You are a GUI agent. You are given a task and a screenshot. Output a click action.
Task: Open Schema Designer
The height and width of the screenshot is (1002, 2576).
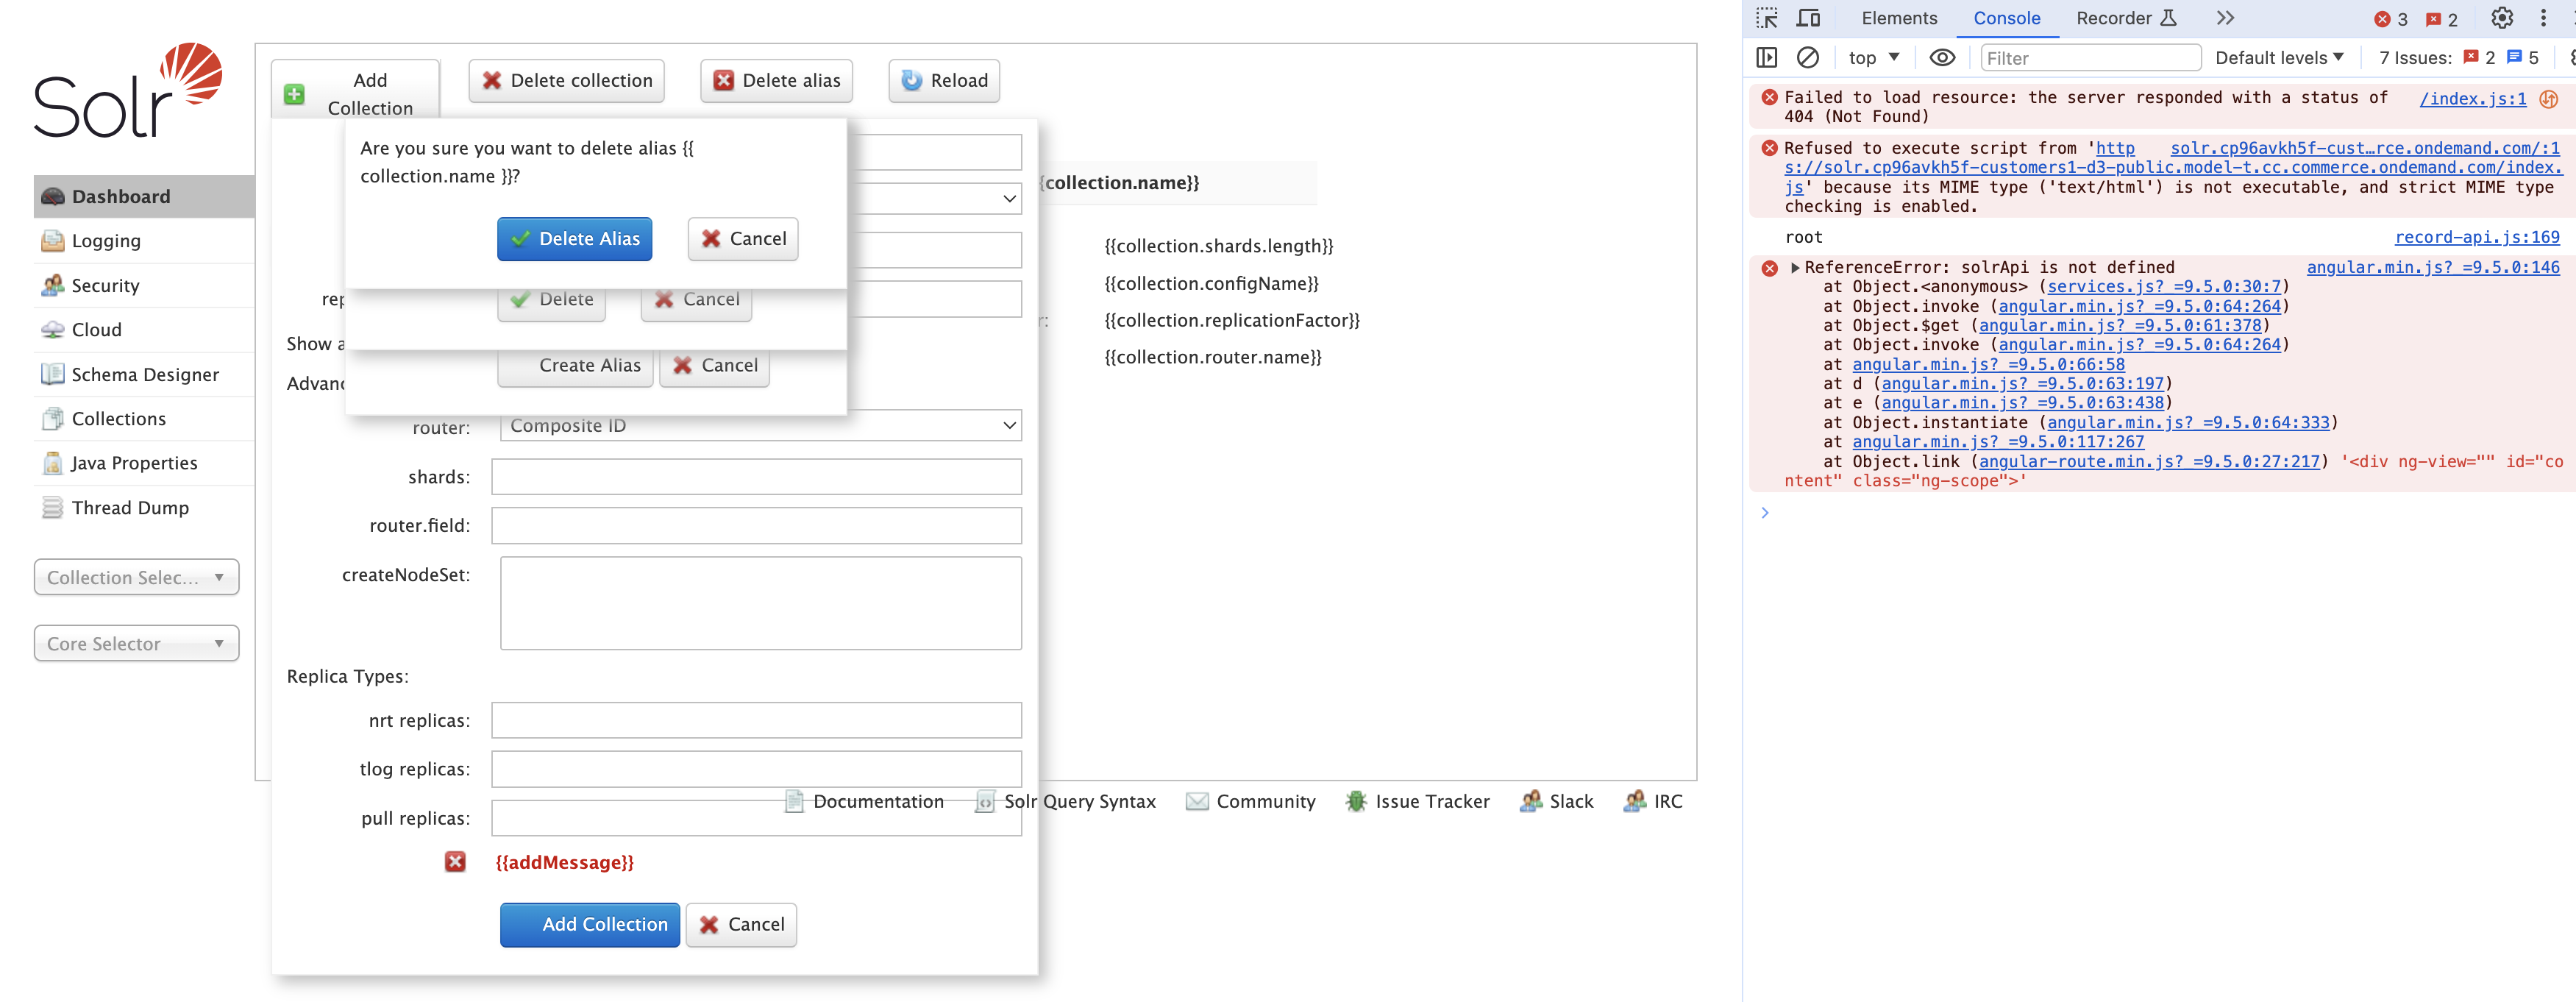pyautogui.click(x=144, y=374)
